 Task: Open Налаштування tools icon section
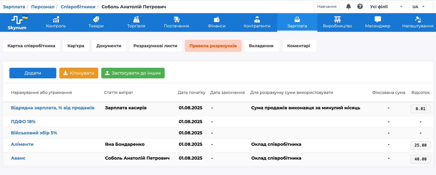(418, 20)
